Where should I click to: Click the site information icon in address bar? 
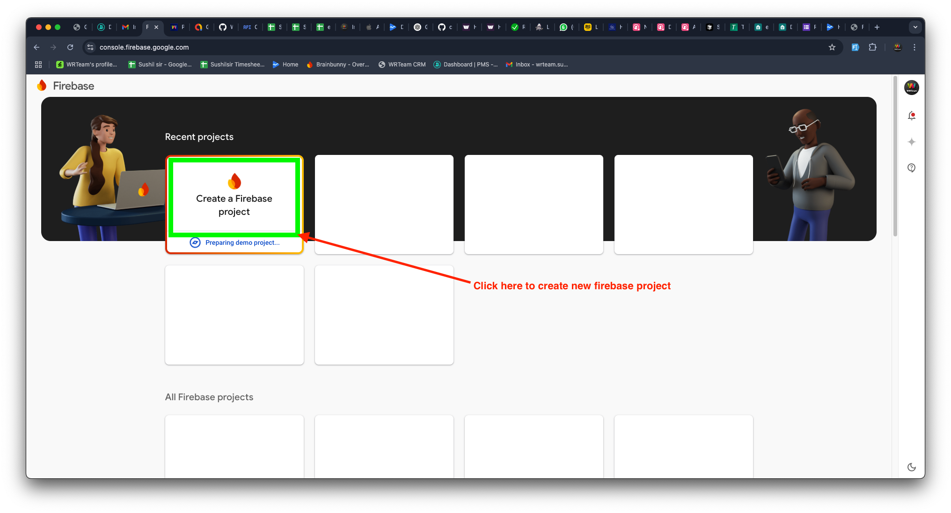point(90,47)
